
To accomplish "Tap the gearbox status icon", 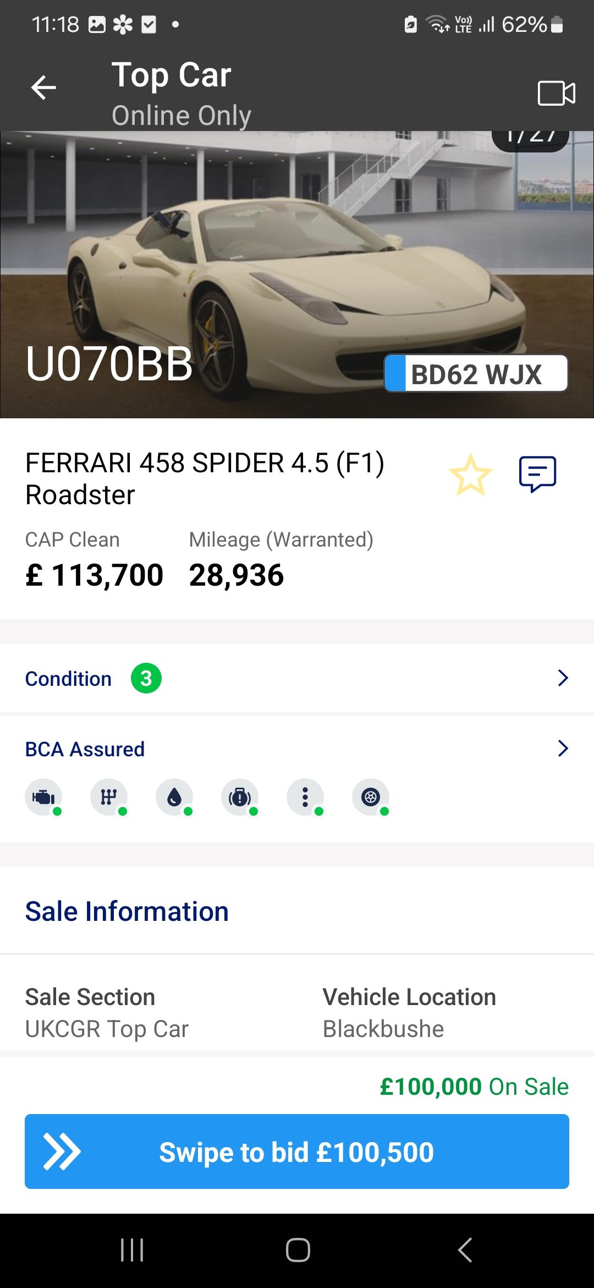I will [x=109, y=797].
